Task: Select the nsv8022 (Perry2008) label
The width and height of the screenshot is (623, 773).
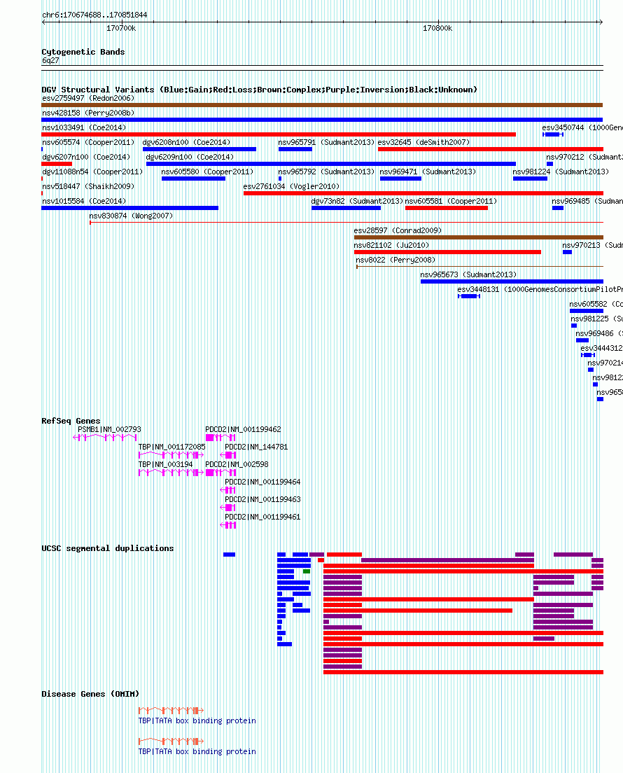Action: (x=395, y=260)
